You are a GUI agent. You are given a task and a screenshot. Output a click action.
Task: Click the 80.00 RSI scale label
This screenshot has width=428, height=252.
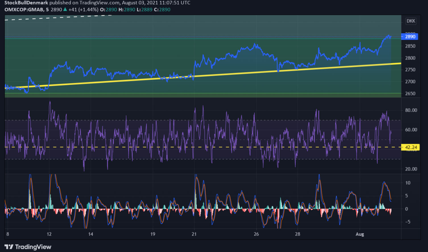pyautogui.click(x=411, y=110)
